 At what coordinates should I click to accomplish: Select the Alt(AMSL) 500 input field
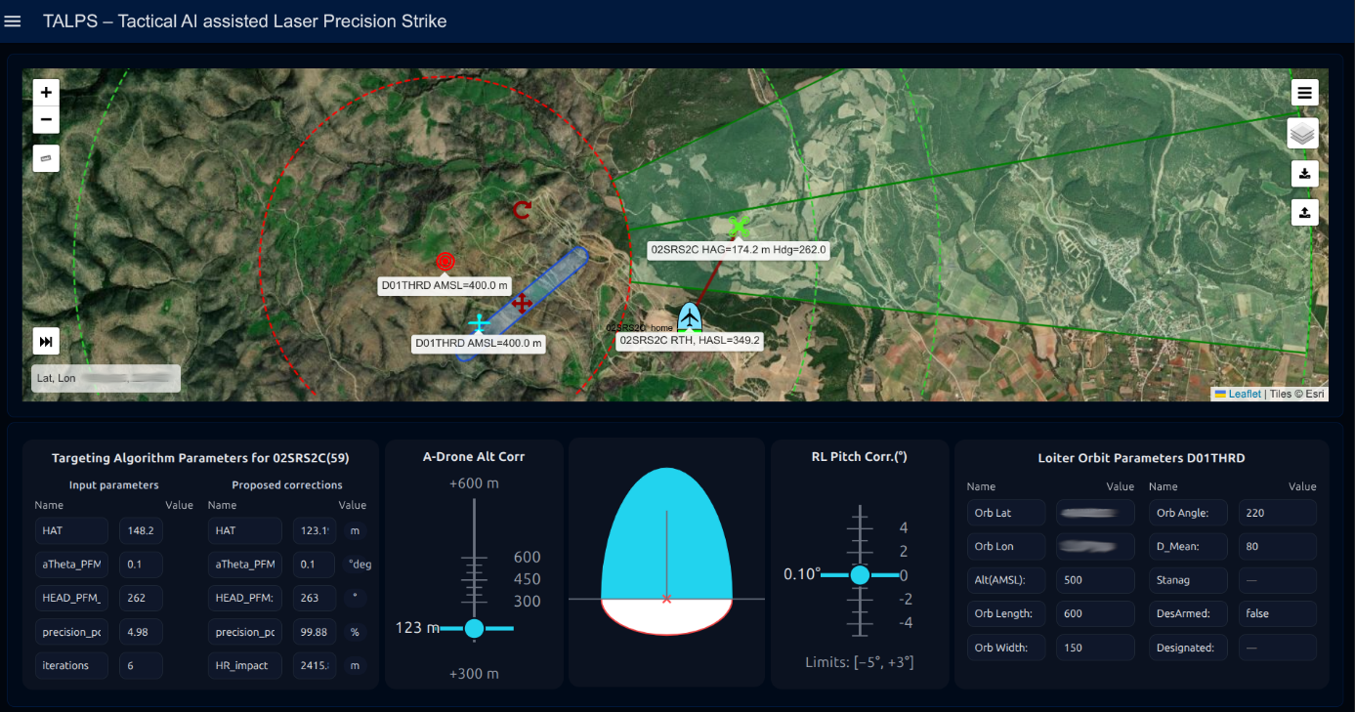(x=1094, y=579)
